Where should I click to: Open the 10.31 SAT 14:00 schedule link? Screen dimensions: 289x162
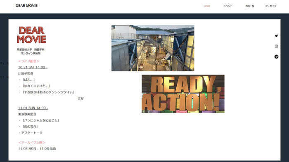pos(33,67)
